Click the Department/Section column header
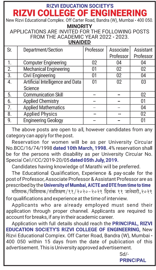The image size is (156, 270). [43, 50]
